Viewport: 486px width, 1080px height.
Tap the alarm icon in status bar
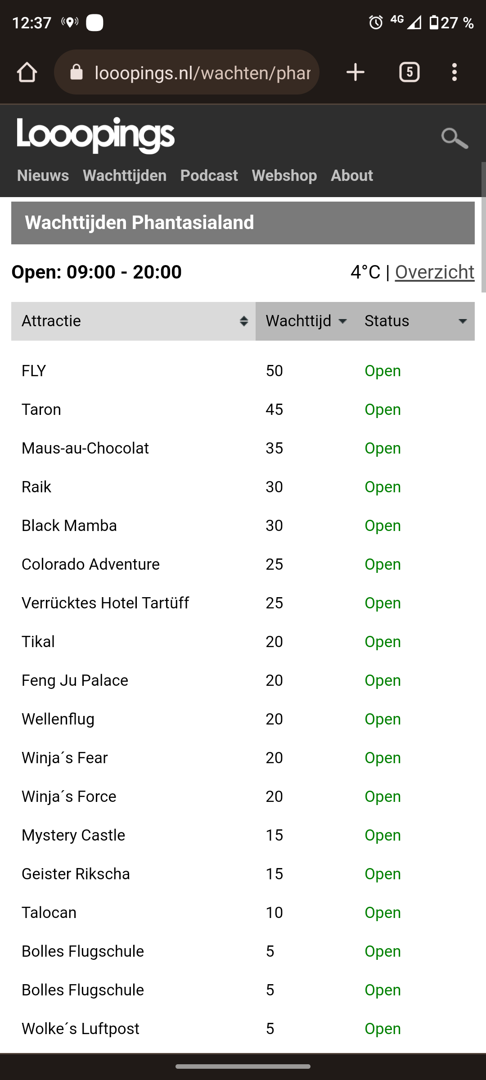(376, 22)
